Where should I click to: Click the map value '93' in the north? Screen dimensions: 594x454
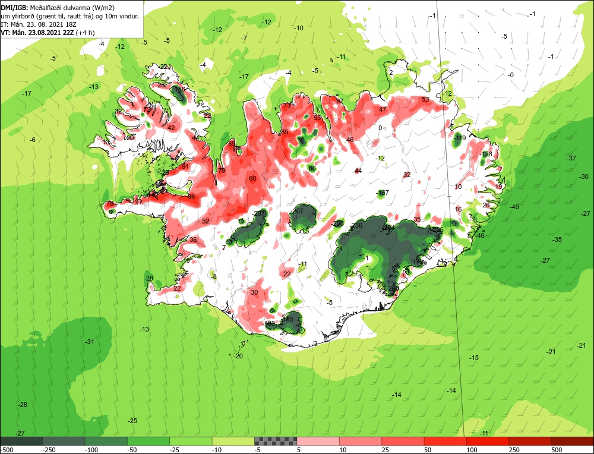point(317,118)
